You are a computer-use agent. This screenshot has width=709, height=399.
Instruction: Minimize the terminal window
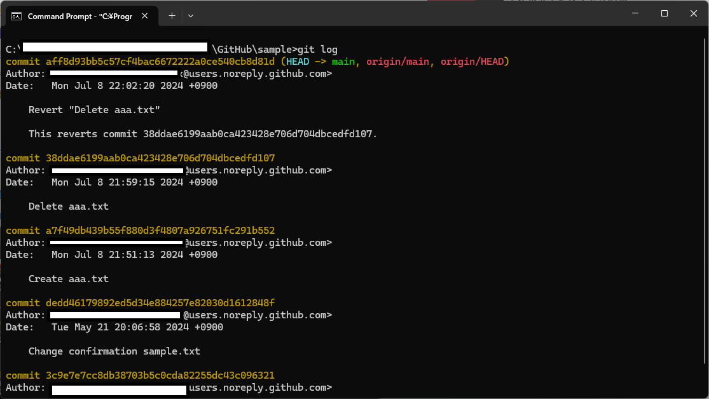pos(635,13)
